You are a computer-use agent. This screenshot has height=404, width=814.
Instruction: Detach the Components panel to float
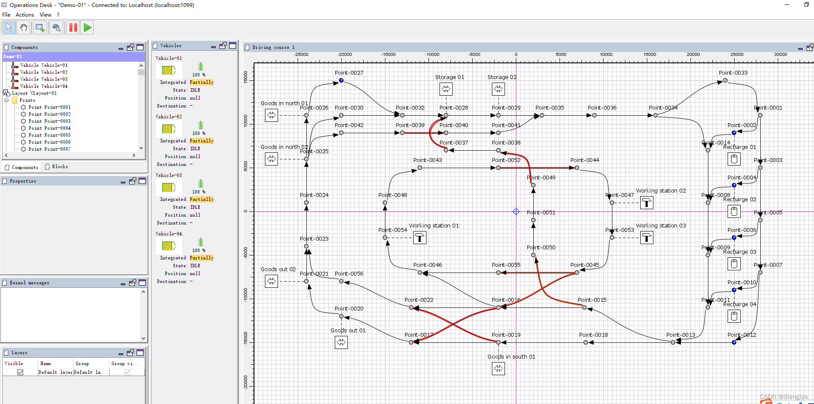130,47
